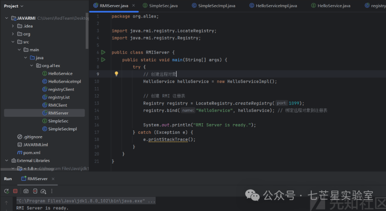Screen dimensions: 386x211
Task: Select registryClient class in project tree
Action: 58,89
